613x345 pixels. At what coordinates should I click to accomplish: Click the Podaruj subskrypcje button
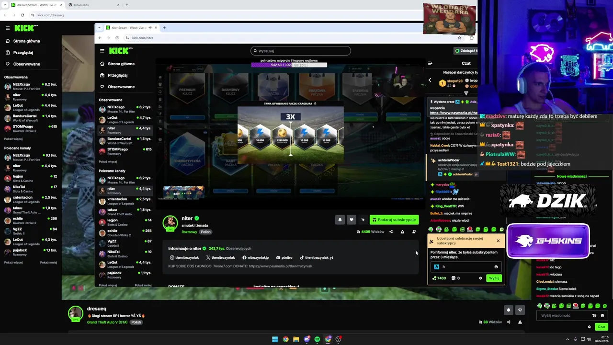pyautogui.click(x=394, y=219)
